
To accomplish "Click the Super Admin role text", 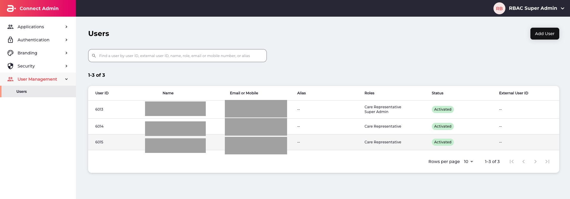I will 376,112.
